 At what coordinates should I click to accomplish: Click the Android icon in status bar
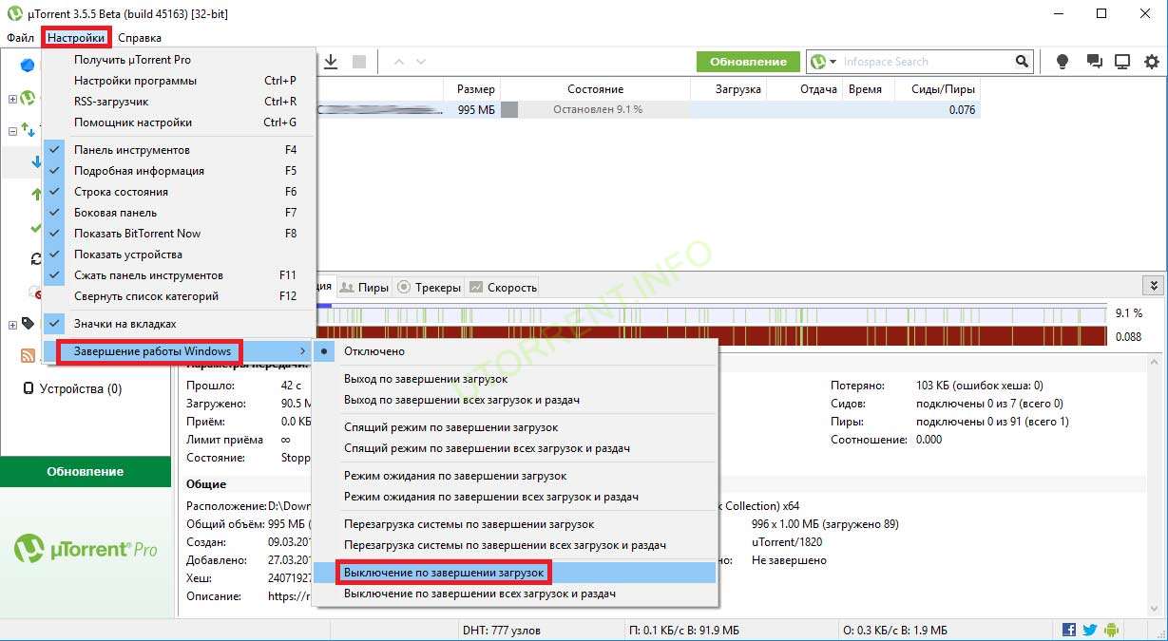[1111, 630]
